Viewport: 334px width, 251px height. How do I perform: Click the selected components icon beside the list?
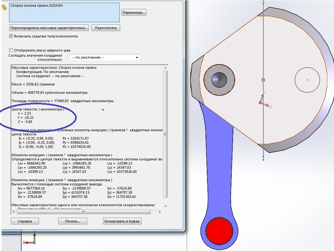[x=4, y=7]
